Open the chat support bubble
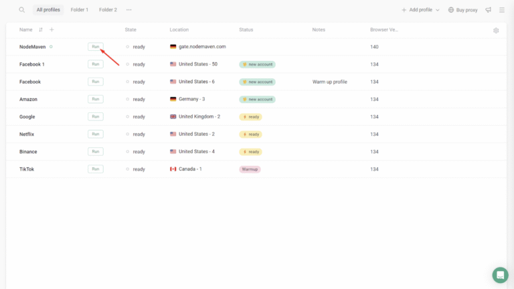This screenshot has height=289, width=514. click(x=500, y=275)
